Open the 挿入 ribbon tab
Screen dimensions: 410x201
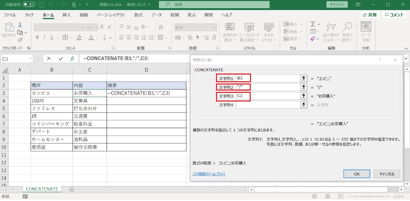pos(66,15)
